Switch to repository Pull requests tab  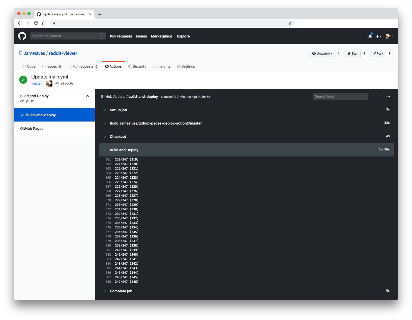coord(83,66)
